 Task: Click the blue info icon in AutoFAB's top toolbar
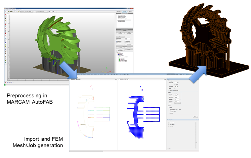[x=52, y=12]
